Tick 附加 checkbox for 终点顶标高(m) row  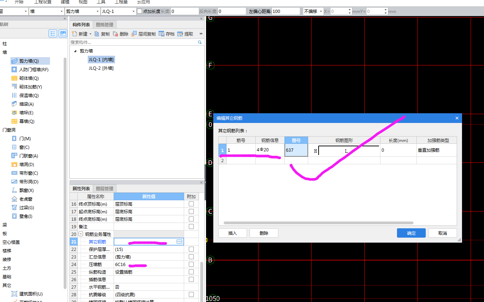[x=191, y=204]
